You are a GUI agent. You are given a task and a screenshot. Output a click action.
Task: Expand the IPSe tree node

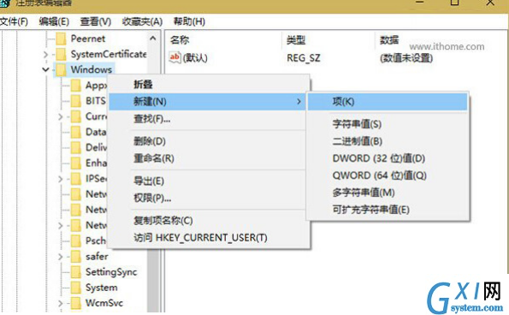(61, 179)
